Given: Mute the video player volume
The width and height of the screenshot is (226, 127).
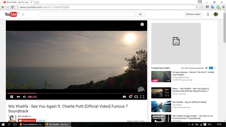Looking at the screenshot, I should click(x=24, y=97).
